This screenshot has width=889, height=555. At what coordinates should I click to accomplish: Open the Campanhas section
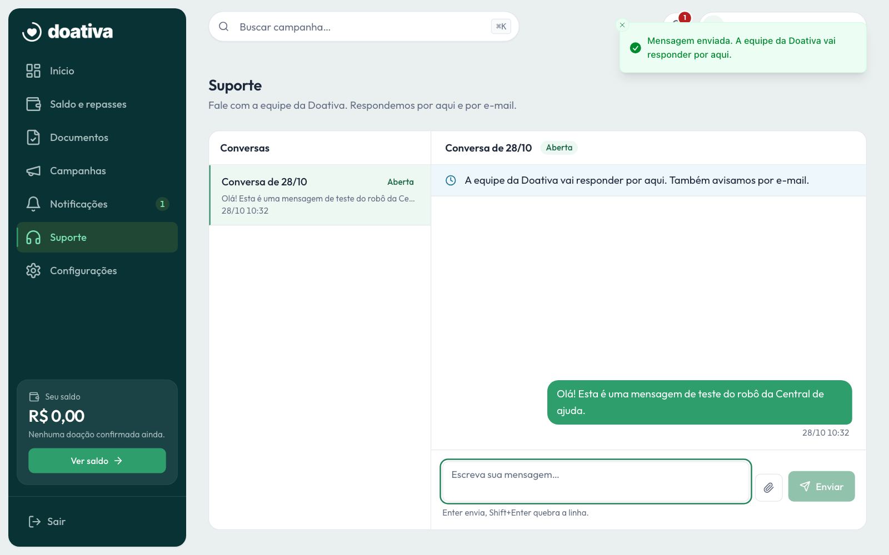click(x=97, y=171)
